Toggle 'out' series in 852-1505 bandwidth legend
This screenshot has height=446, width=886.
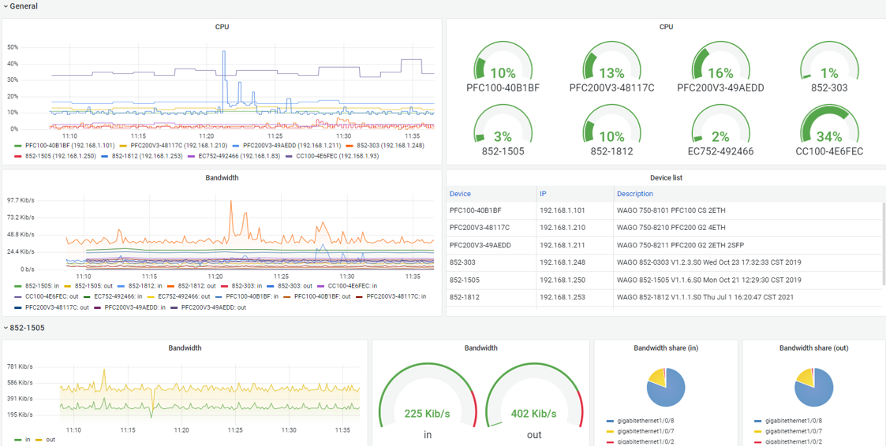[x=50, y=439]
